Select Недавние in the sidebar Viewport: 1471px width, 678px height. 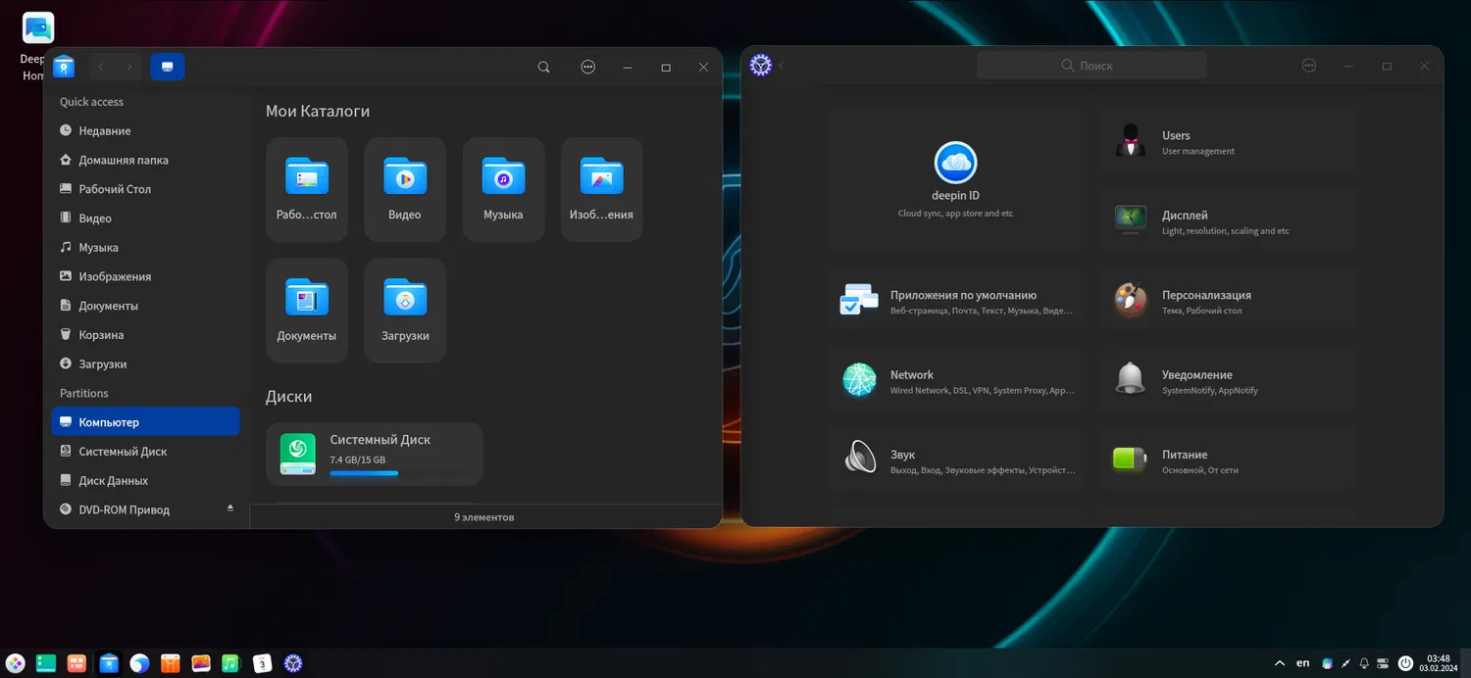click(104, 131)
